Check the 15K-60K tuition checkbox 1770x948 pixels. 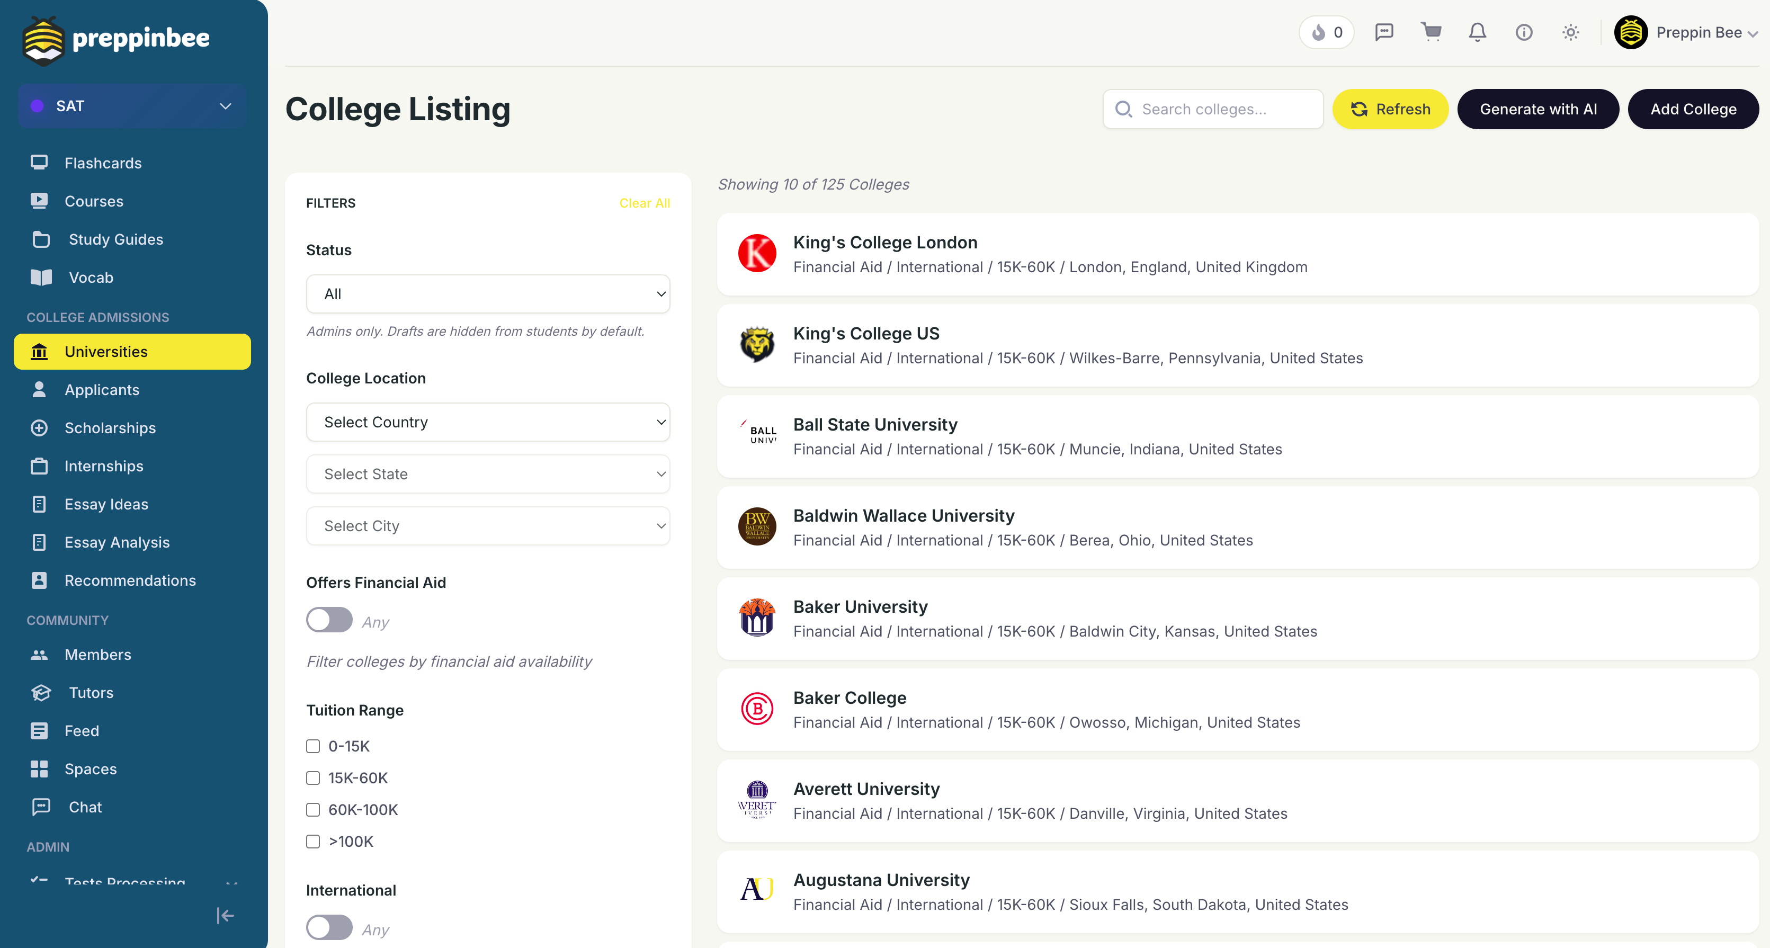click(312, 777)
